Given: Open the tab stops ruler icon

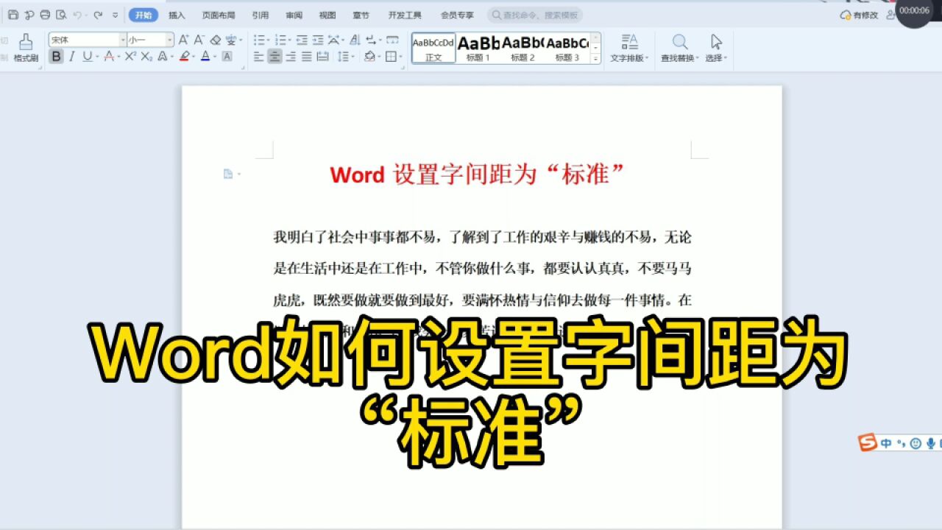Looking at the screenshot, I should click(392, 40).
